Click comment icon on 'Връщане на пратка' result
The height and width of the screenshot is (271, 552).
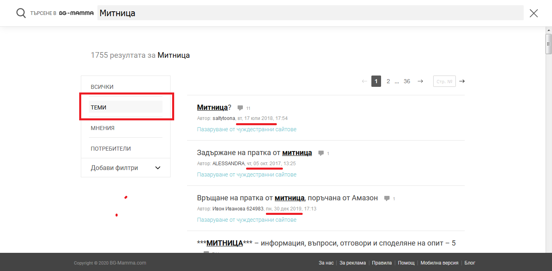[x=387, y=198]
